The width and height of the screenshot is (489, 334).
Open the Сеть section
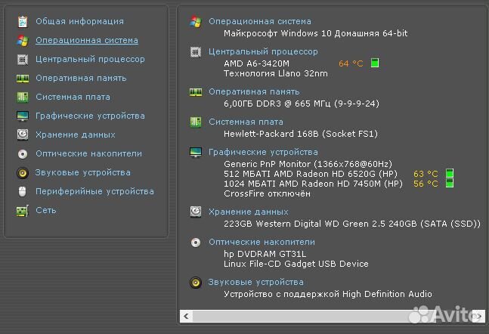coord(46,210)
